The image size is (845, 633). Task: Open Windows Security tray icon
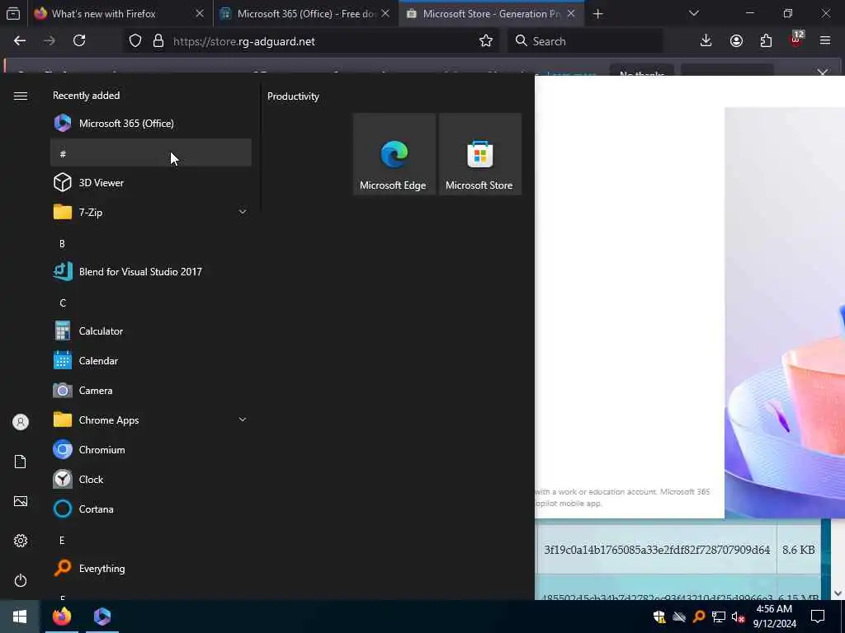pyautogui.click(x=659, y=617)
